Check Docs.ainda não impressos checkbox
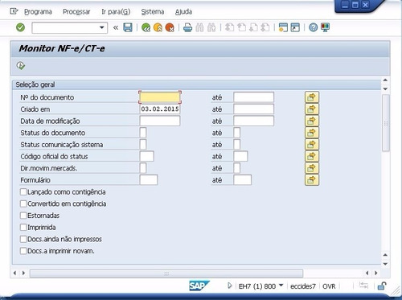This screenshot has height=300, width=402. point(23,239)
